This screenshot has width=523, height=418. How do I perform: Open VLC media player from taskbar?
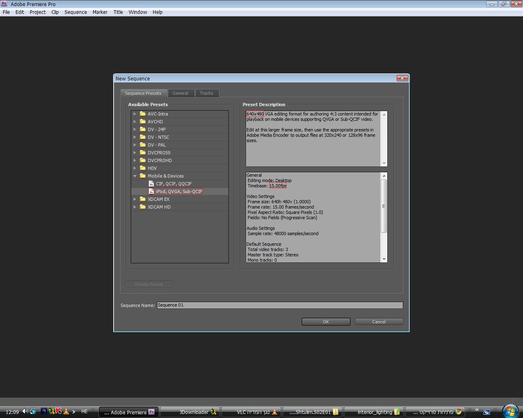point(252,412)
